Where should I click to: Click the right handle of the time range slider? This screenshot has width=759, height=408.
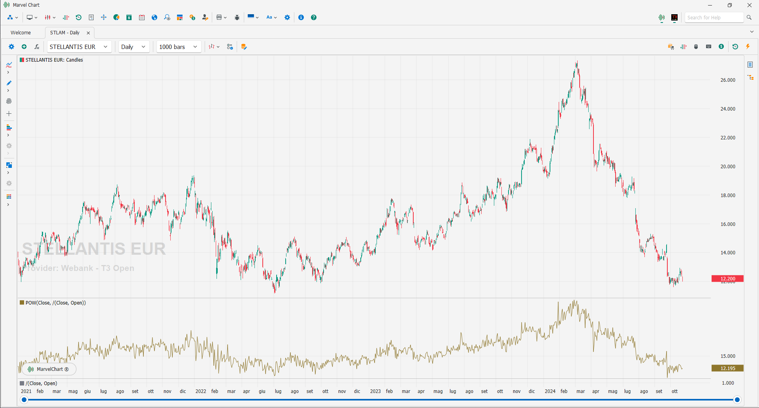coord(737,400)
